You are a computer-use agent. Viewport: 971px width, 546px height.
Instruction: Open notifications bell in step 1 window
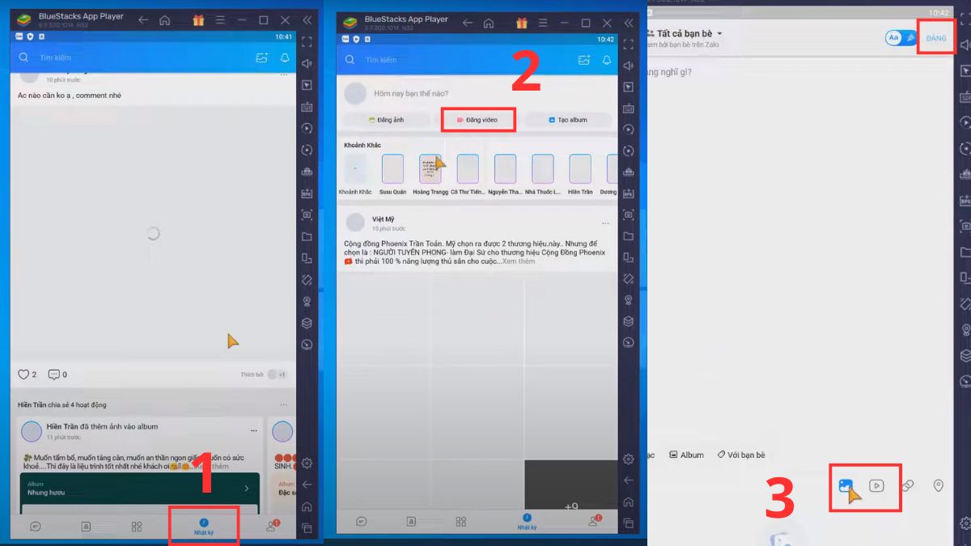coord(285,58)
